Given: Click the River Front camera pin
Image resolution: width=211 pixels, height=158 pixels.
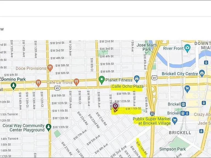Looking at the screenshot, I should (187, 48).
